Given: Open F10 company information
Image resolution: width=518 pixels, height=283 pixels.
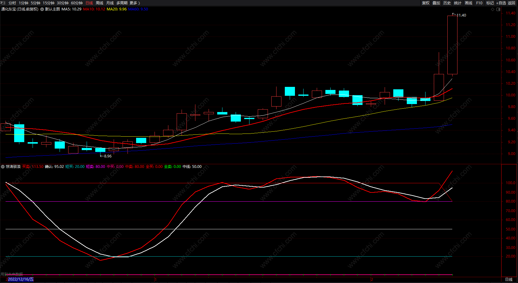Looking at the screenshot, I should tap(479, 3).
